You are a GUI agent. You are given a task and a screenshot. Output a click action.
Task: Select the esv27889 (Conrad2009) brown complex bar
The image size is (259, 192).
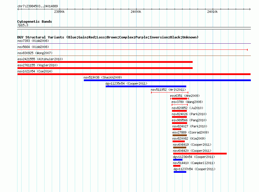(x=180, y=135)
